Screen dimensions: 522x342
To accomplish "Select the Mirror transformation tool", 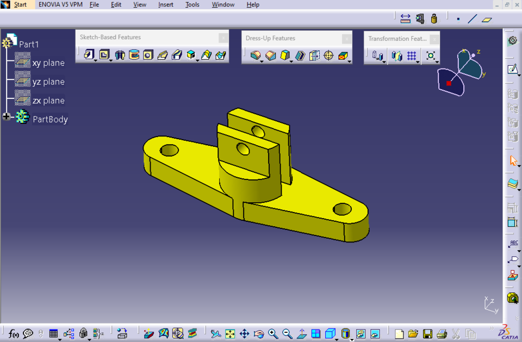I will pyautogui.click(x=397, y=55).
